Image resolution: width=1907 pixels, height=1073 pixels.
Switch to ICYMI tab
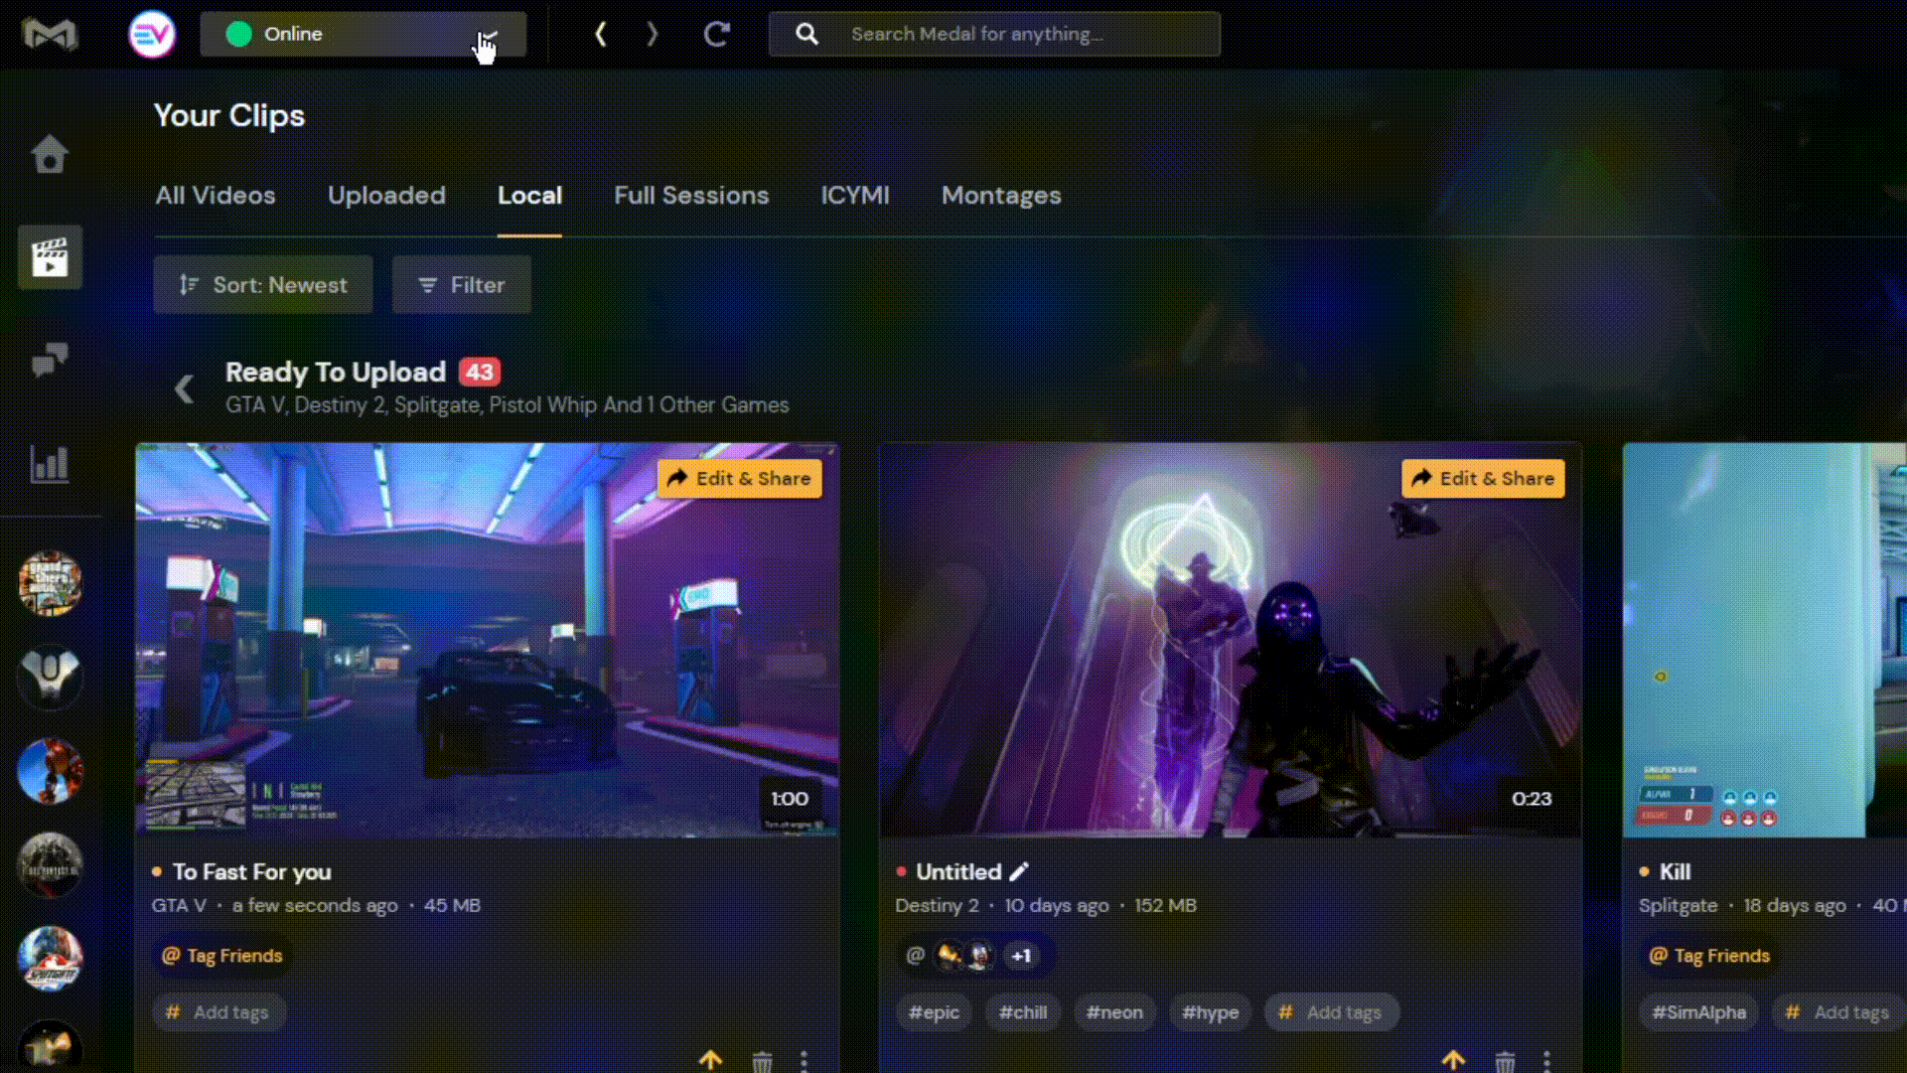pos(855,196)
